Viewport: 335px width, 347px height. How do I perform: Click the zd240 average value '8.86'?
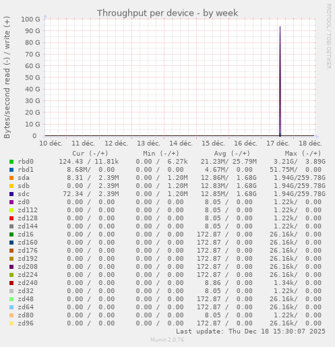pos(213,283)
